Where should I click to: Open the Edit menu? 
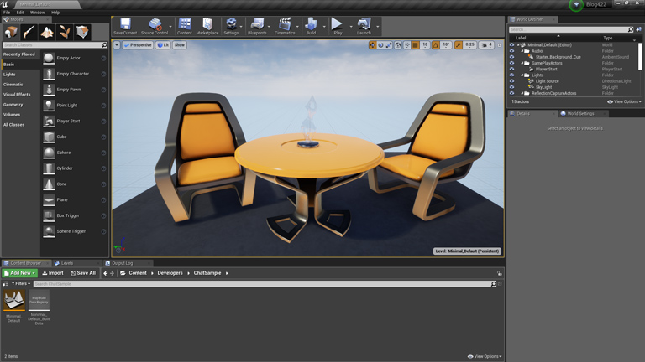point(20,13)
